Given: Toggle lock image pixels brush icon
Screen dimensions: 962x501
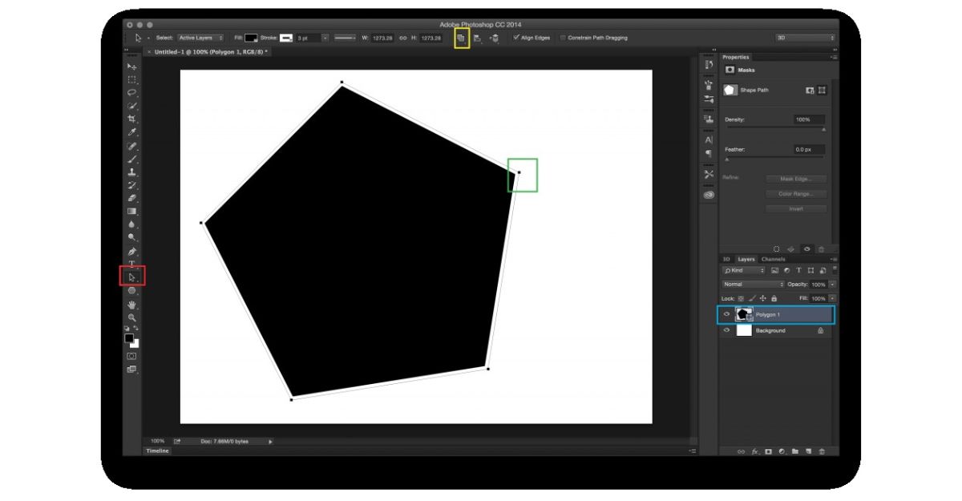Looking at the screenshot, I should click(x=751, y=298).
